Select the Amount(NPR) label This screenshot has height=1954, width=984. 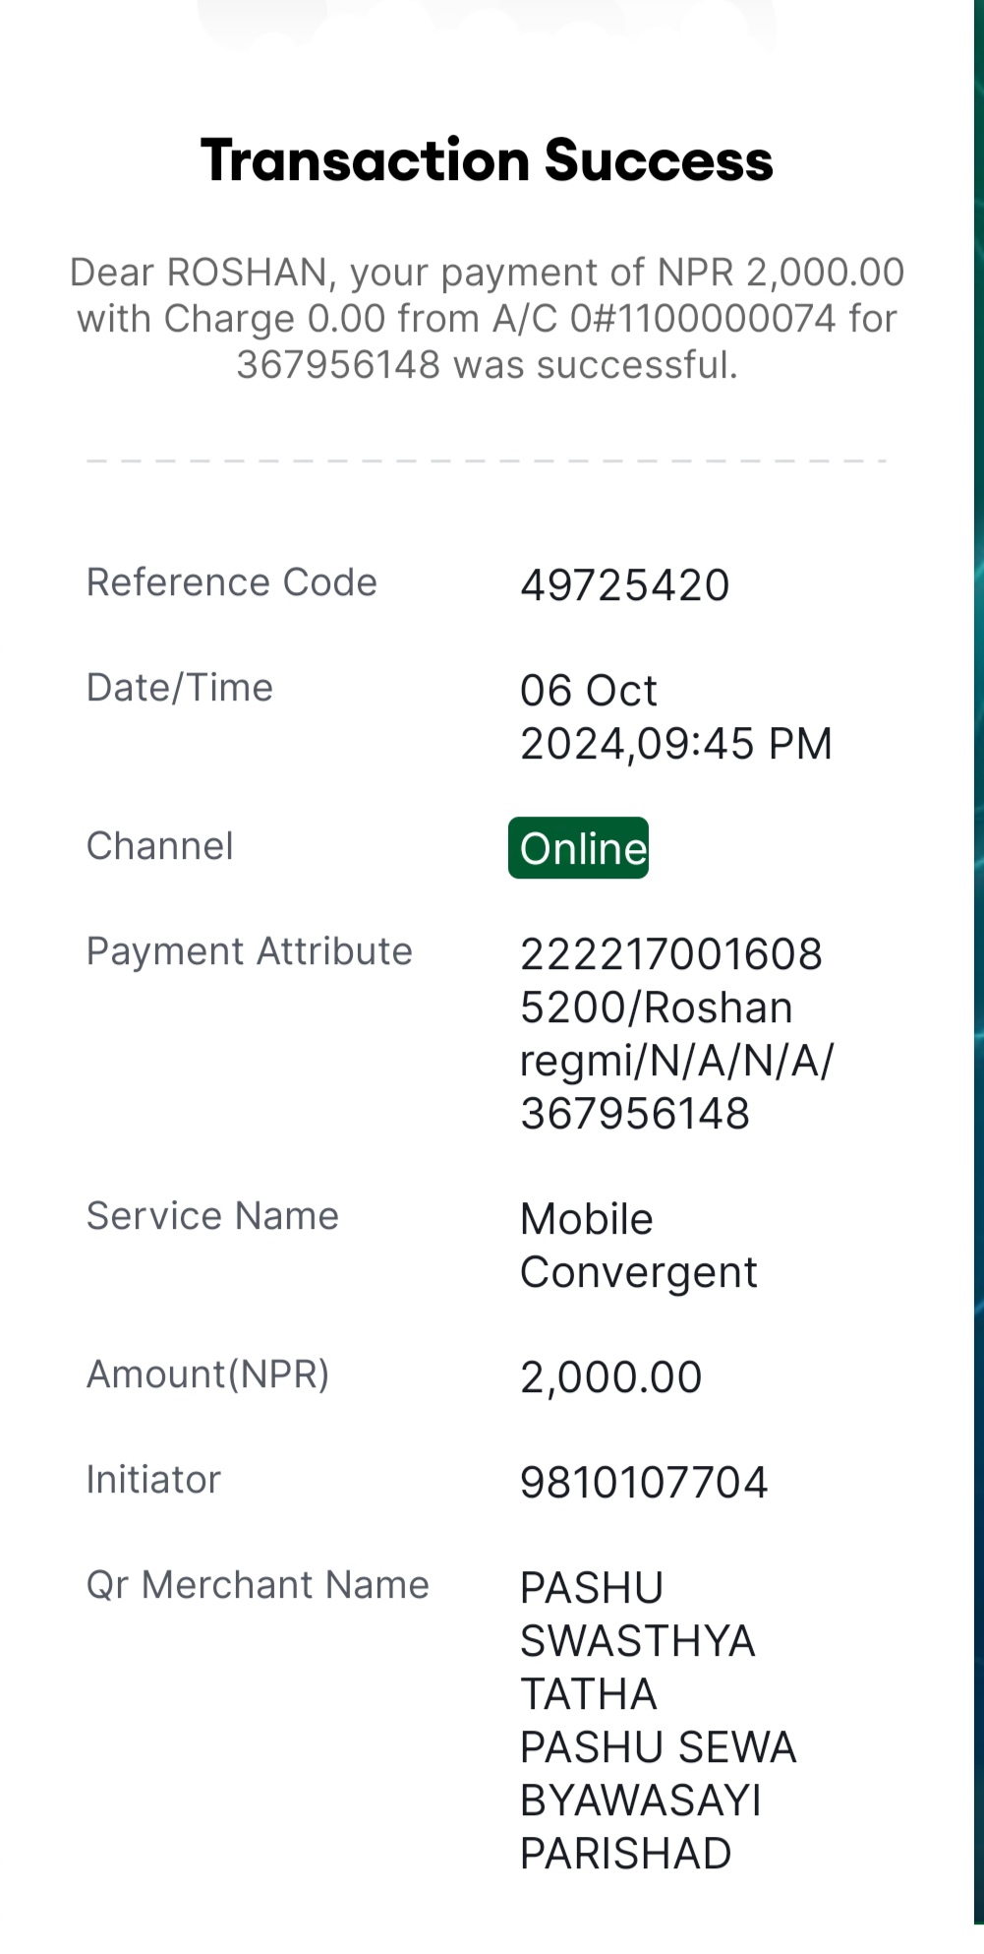click(207, 1374)
